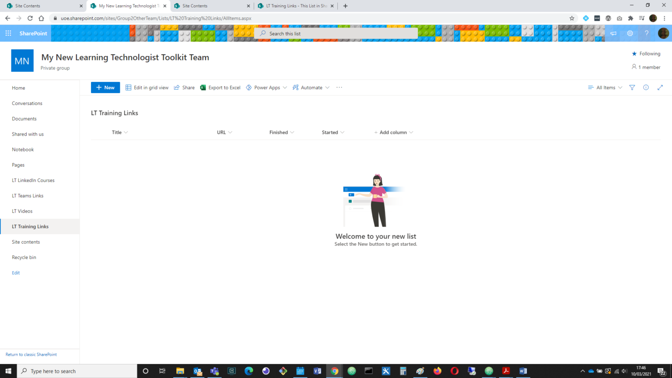Viewport: 672px width, 378px height.
Task: Open the filters pane funnel icon
Action: click(x=632, y=87)
